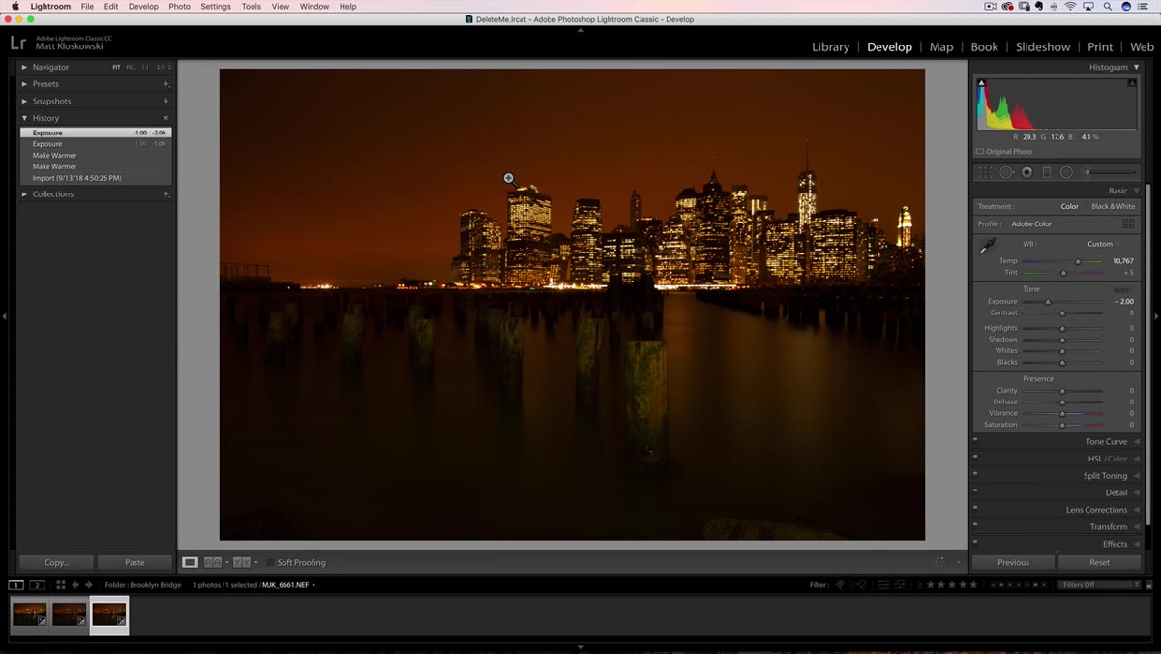Image resolution: width=1161 pixels, height=654 pixels.
Task: Select the spot removal tool
Action: (x=1007, y=172)
